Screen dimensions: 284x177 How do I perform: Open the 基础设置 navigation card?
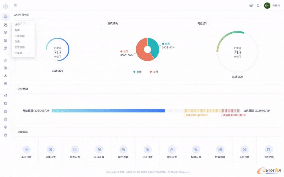click(x=26, y=152)
